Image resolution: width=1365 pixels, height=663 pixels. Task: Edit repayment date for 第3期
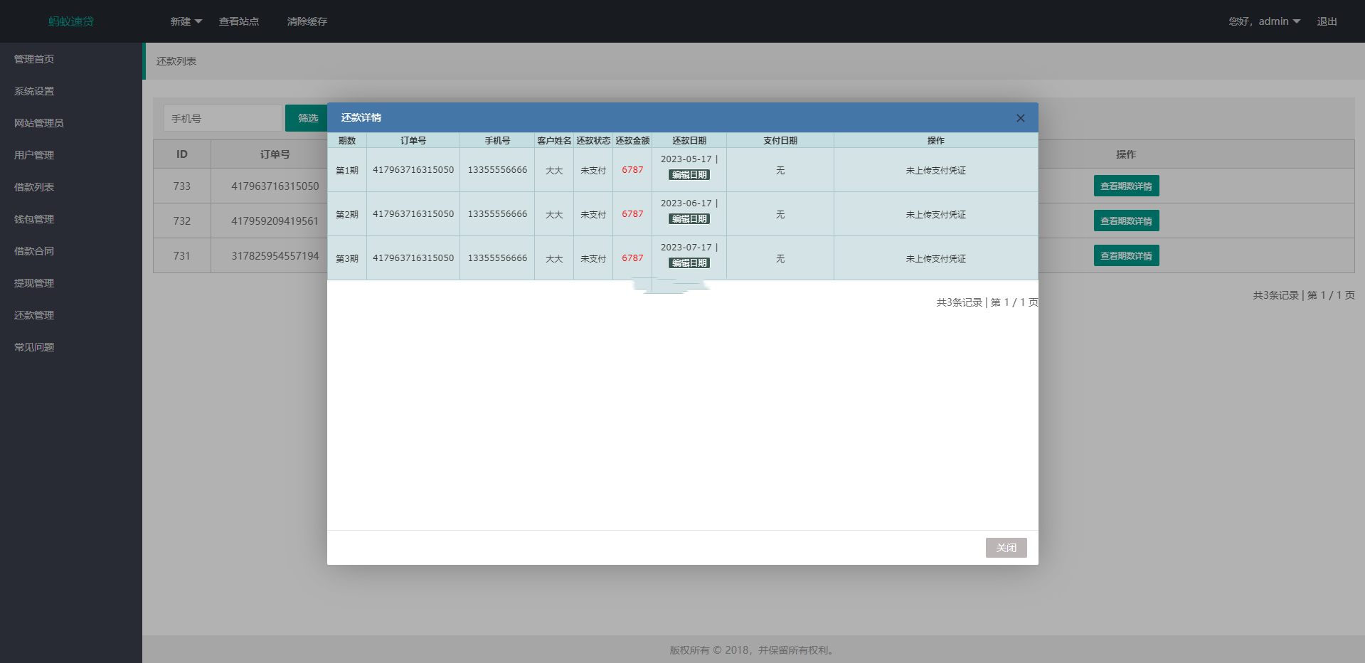click(x=689, y=263)
